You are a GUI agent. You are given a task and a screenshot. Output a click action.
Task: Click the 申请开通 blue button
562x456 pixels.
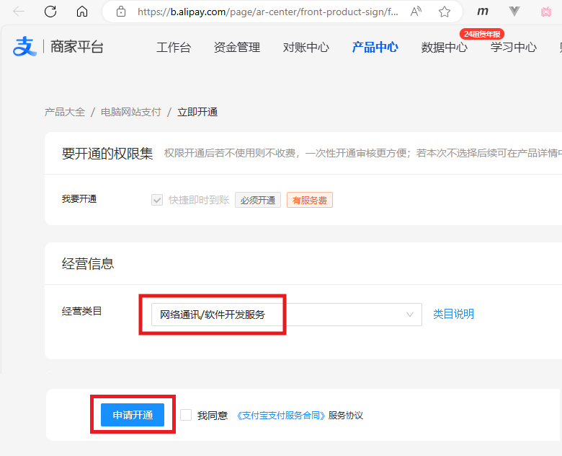click(133, 415)
